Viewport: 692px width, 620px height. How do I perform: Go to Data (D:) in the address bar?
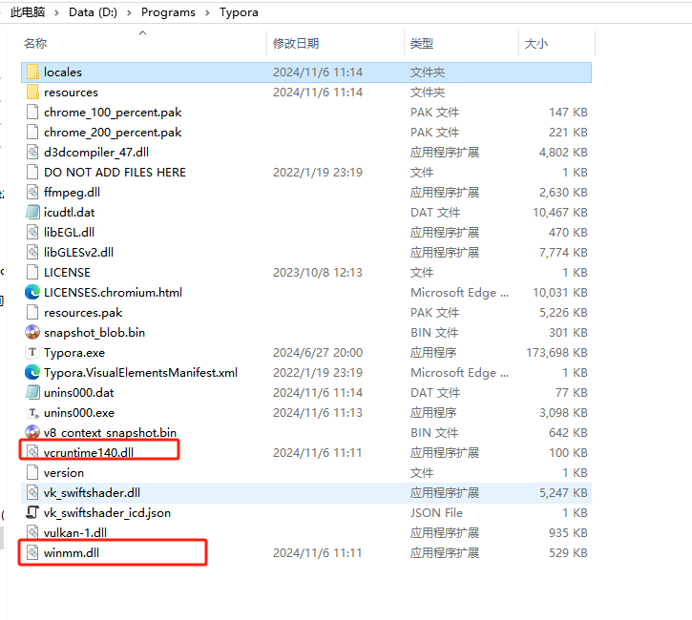(94, 12)
